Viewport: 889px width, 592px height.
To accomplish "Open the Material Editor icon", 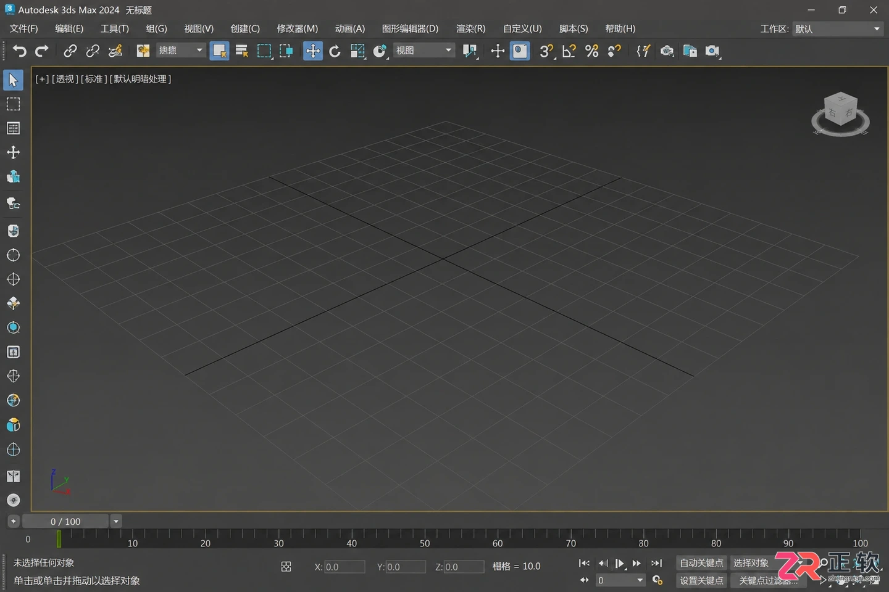I will click(x=667, y=51).
